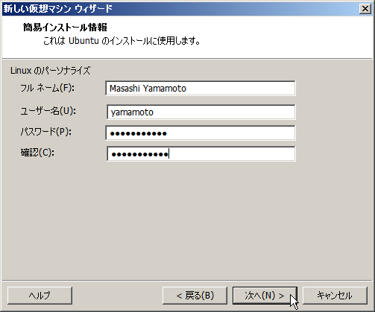Click the masked dots in the confirm field
The height and width of the screenshot is (312, 375).
140,154
